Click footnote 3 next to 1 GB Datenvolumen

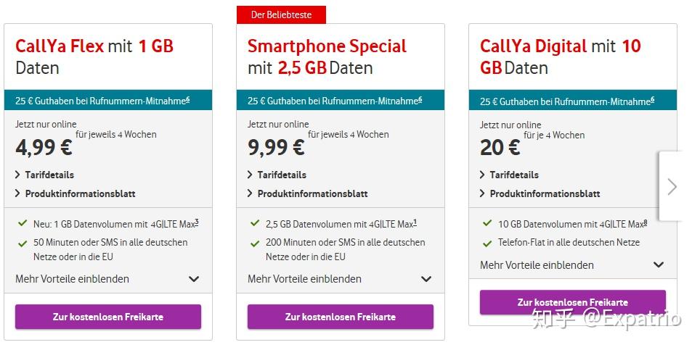(x=196, y=222)
